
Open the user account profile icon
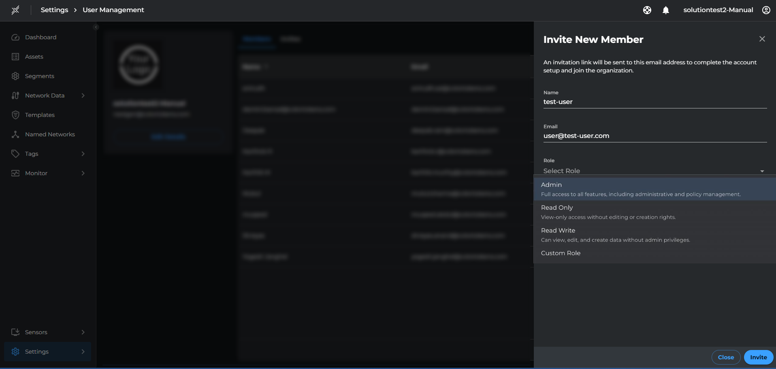point(765,10)
